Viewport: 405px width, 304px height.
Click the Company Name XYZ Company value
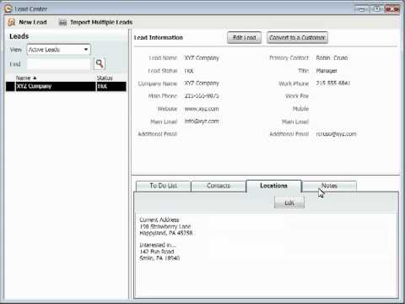pos(202,84)
